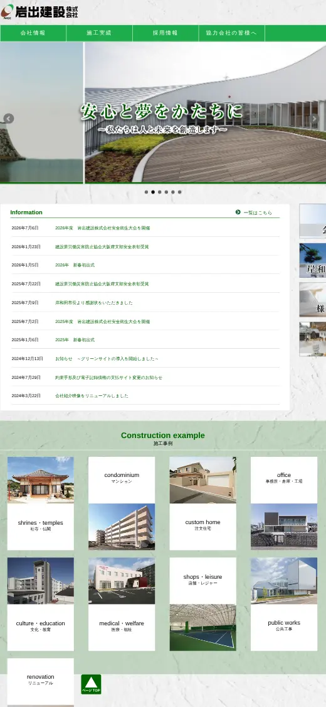The width and height of the screenshot is (326, 707).
Task: Go to the next slide with right arrow
Action: (x=314, y=119)
